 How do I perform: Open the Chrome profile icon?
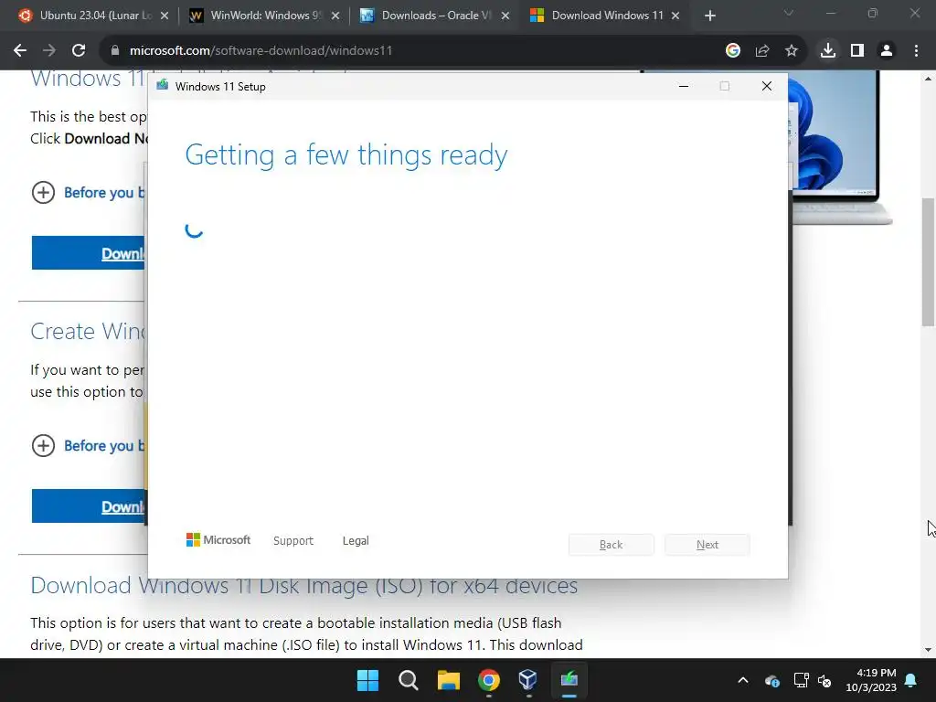887,51
